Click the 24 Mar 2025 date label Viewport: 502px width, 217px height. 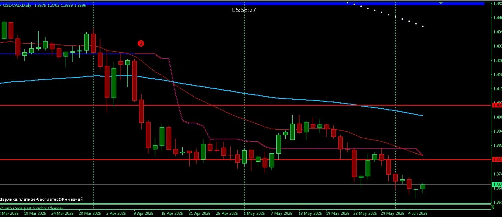click(x=62, y=213)
